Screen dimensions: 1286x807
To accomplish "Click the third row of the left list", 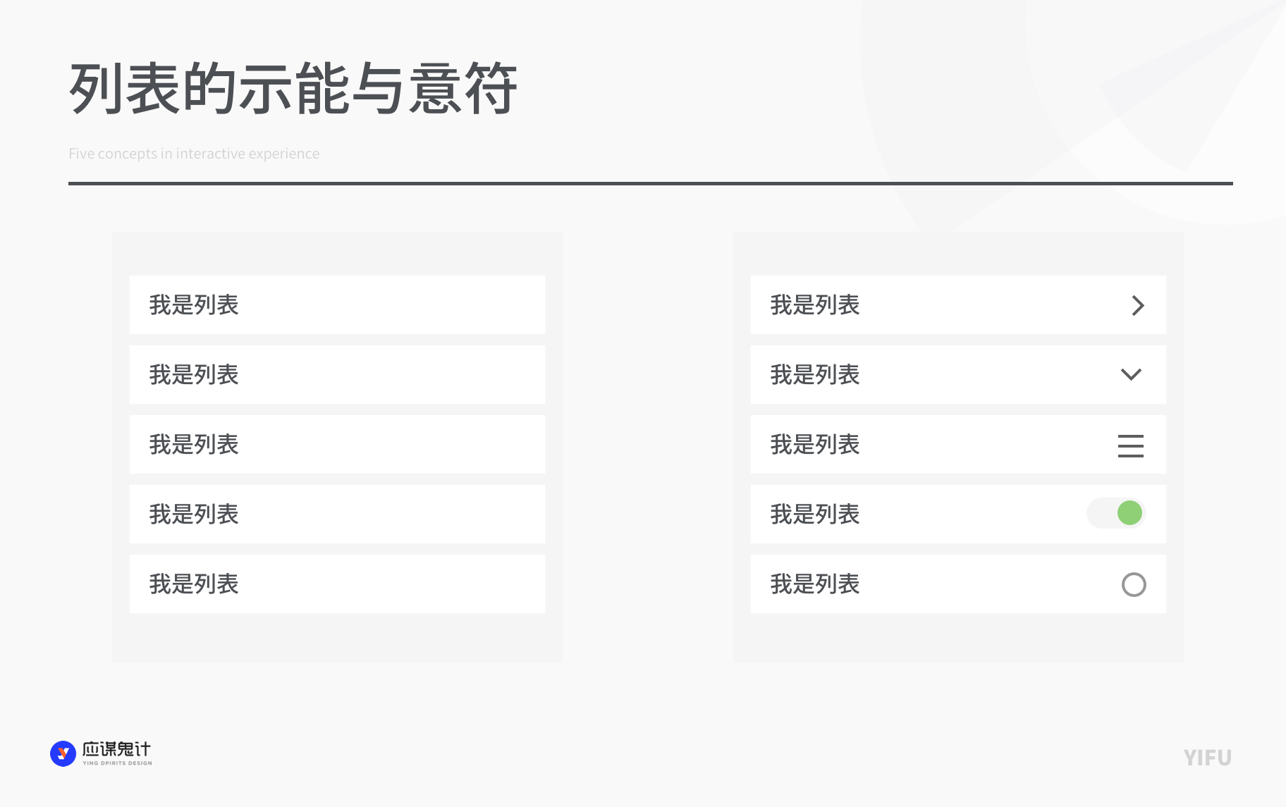I will point(337,445).
